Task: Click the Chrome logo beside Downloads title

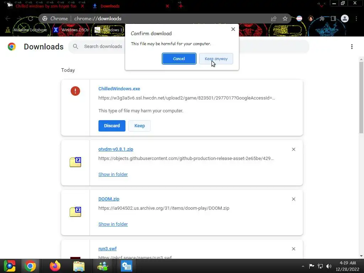Action: click(x=12, y=47)
